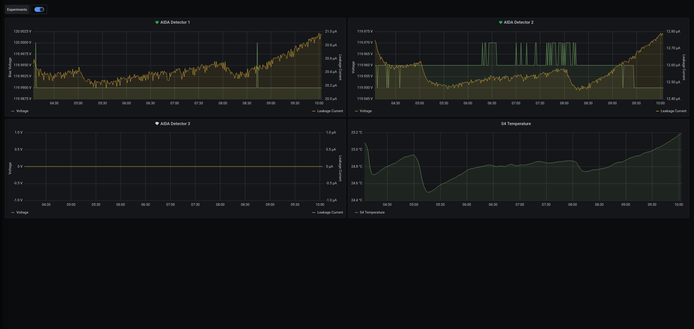
Task: Toggle Voltage series in Detector 3 legend
Action: point(22,212)
